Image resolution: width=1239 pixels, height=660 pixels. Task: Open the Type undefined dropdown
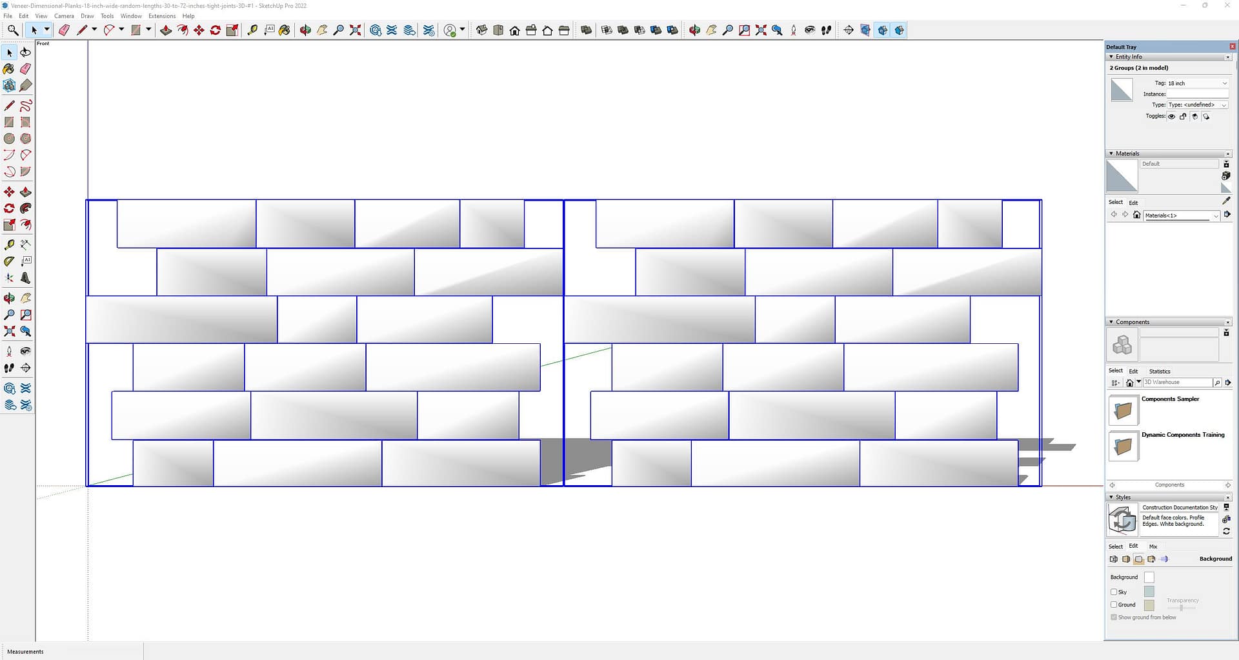pyautogui.click(x=1197, y=105)
